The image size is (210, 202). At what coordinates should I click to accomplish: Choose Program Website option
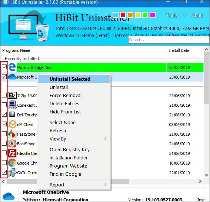(74, 166)
